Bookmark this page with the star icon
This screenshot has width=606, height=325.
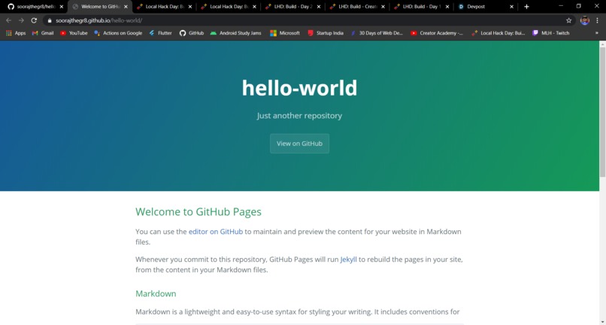tap(568, 20)
